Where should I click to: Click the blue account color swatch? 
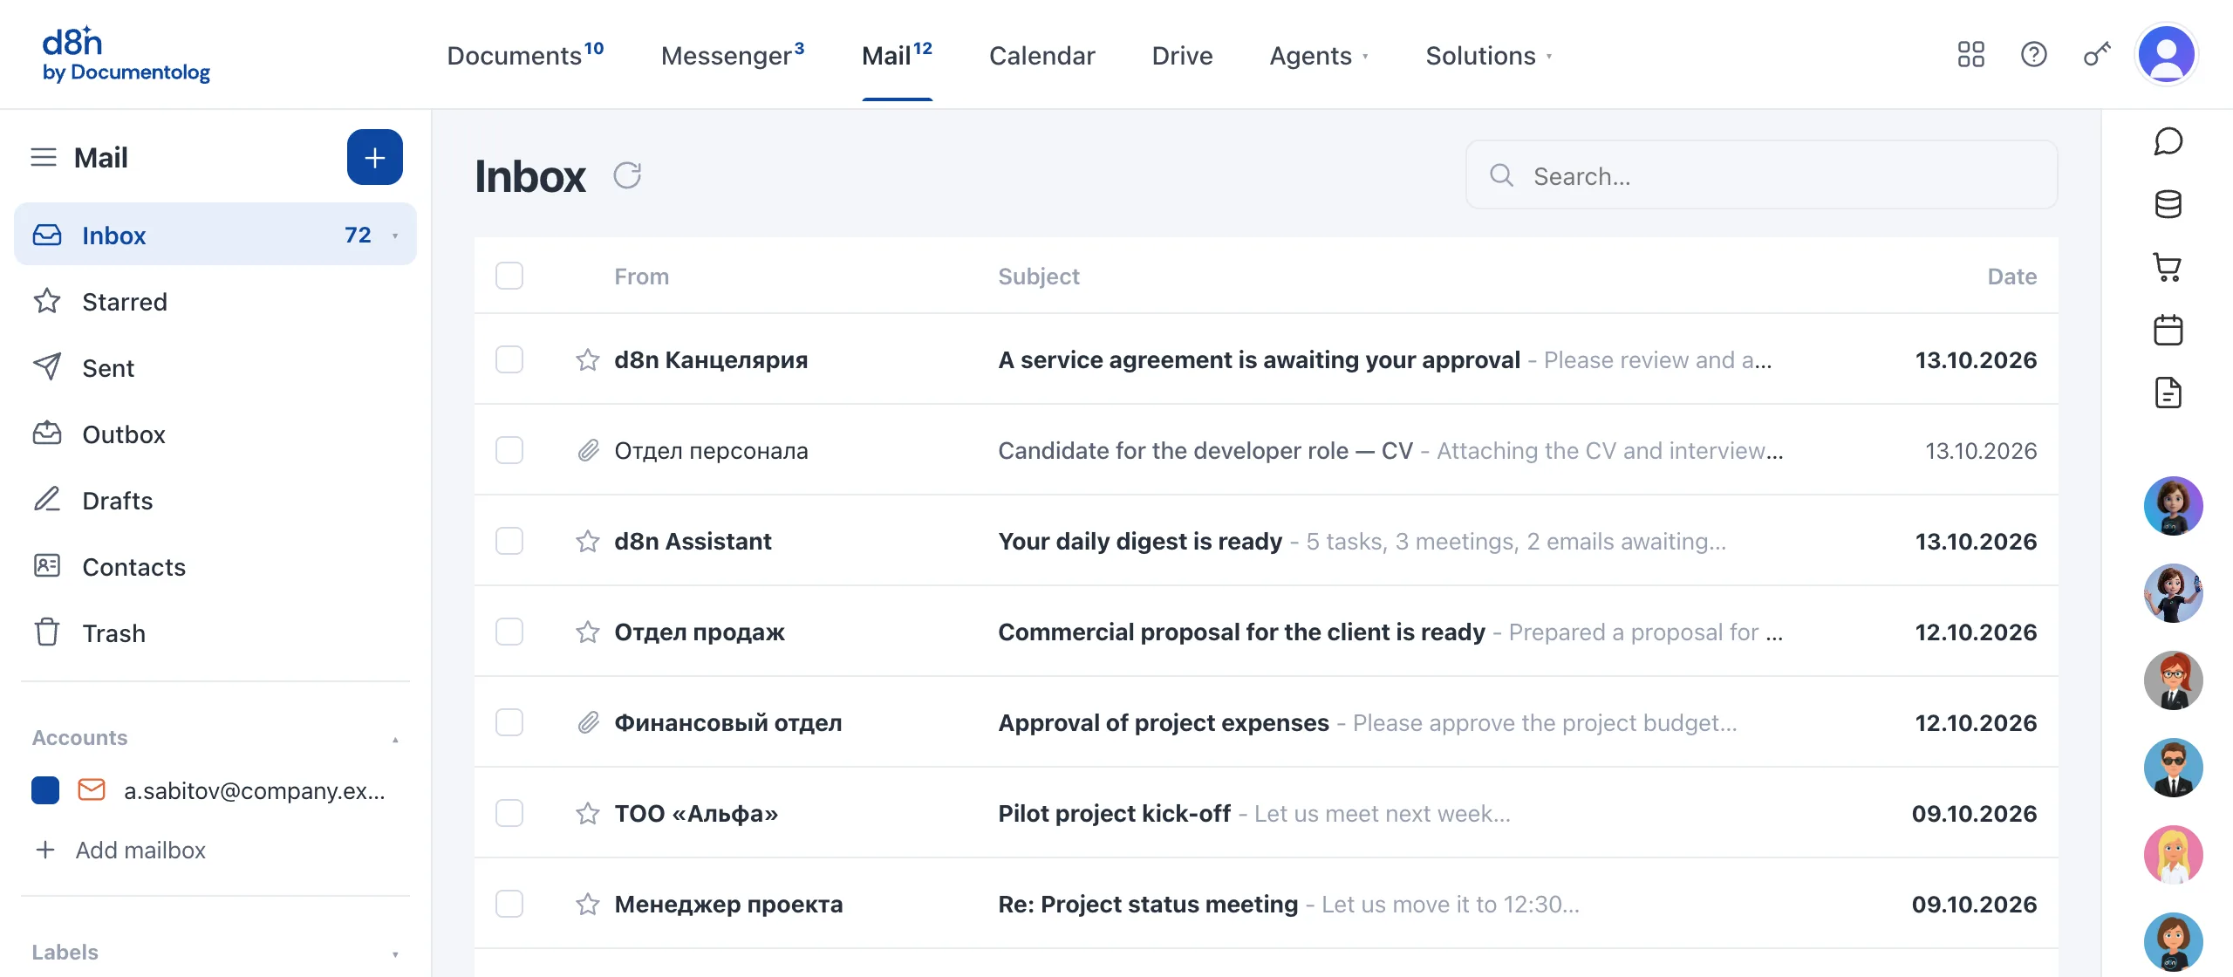click(45, 789)
